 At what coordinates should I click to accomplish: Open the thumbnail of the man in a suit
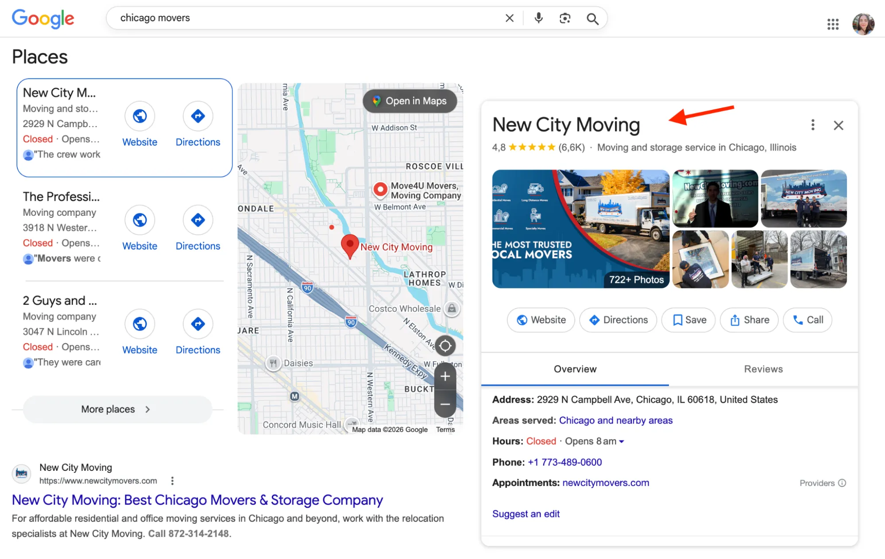pyautogui.click(x=715, y=198)
